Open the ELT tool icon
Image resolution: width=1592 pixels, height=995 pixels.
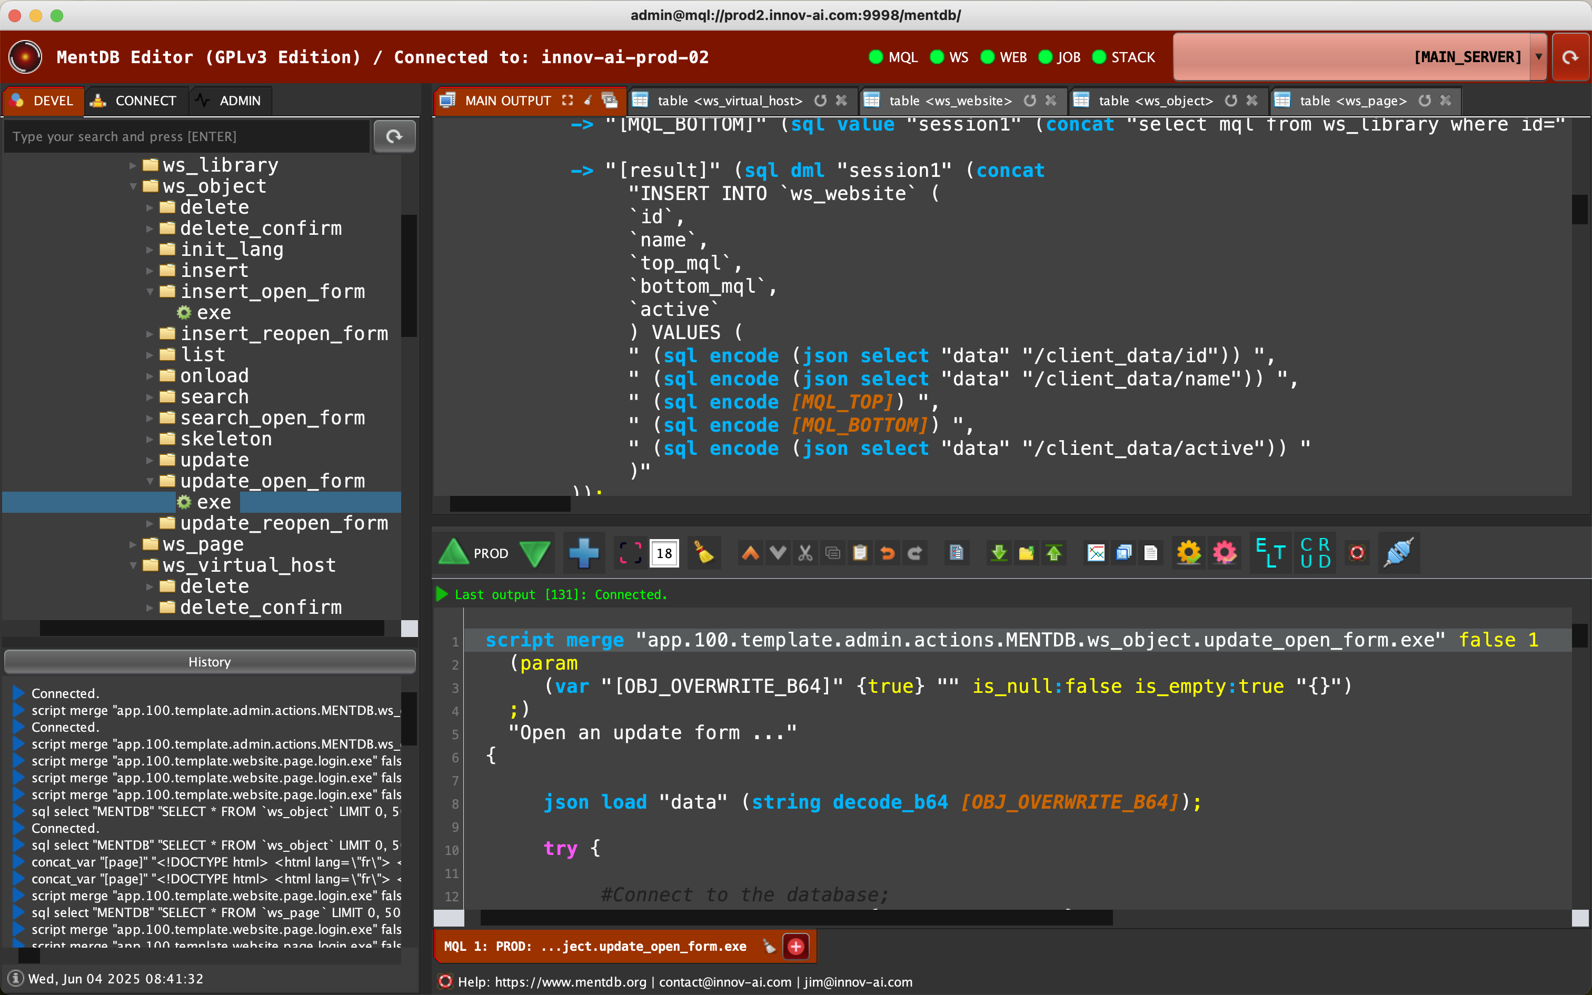tap(1270, 553)
